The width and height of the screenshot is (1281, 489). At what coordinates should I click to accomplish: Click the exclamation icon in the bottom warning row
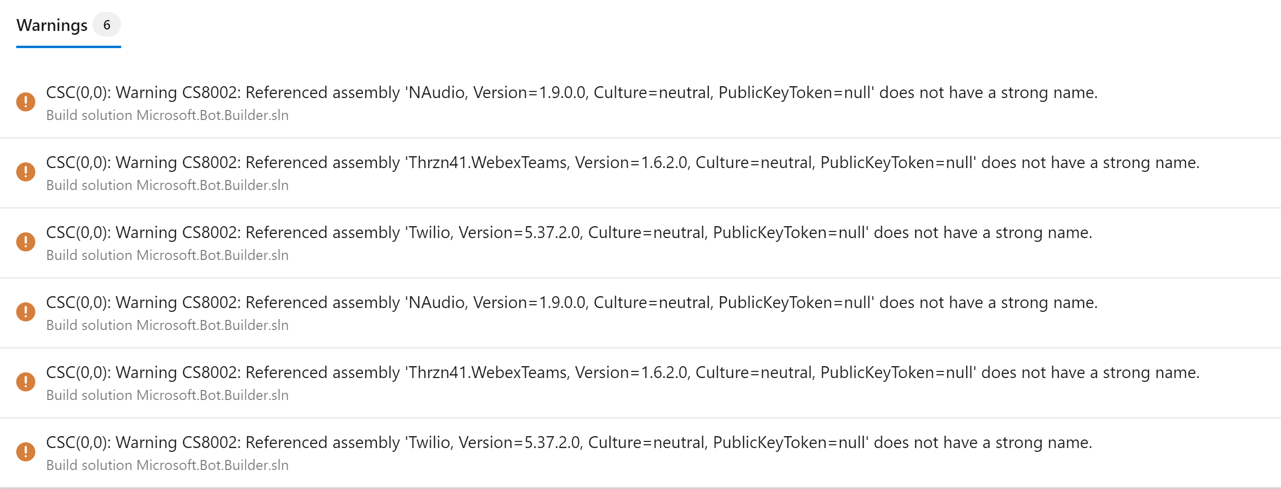(x=26, y=452)
